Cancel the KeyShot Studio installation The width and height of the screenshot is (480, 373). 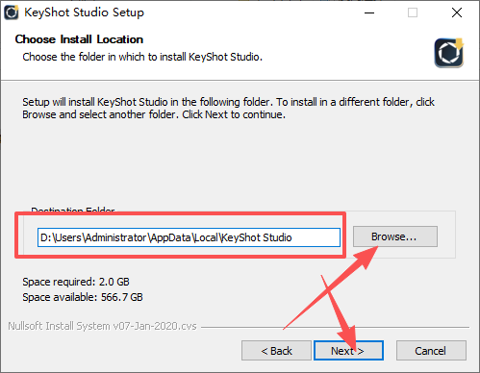coord(431,351)
